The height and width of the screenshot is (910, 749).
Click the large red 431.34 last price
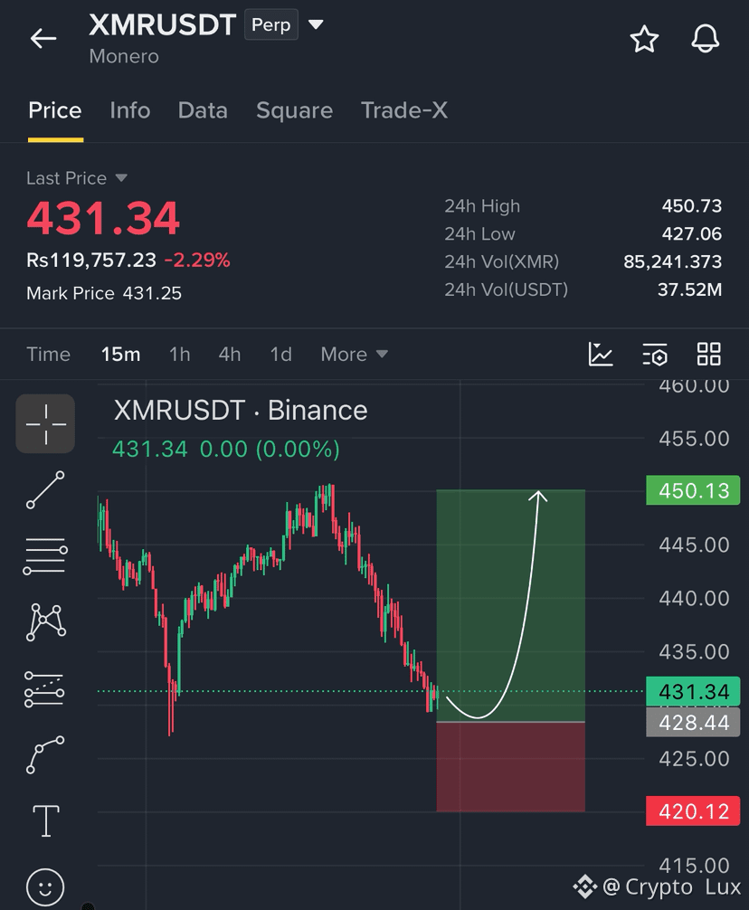103,218
